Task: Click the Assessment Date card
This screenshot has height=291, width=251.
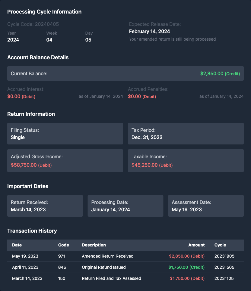Action: [x=206, y=206]
